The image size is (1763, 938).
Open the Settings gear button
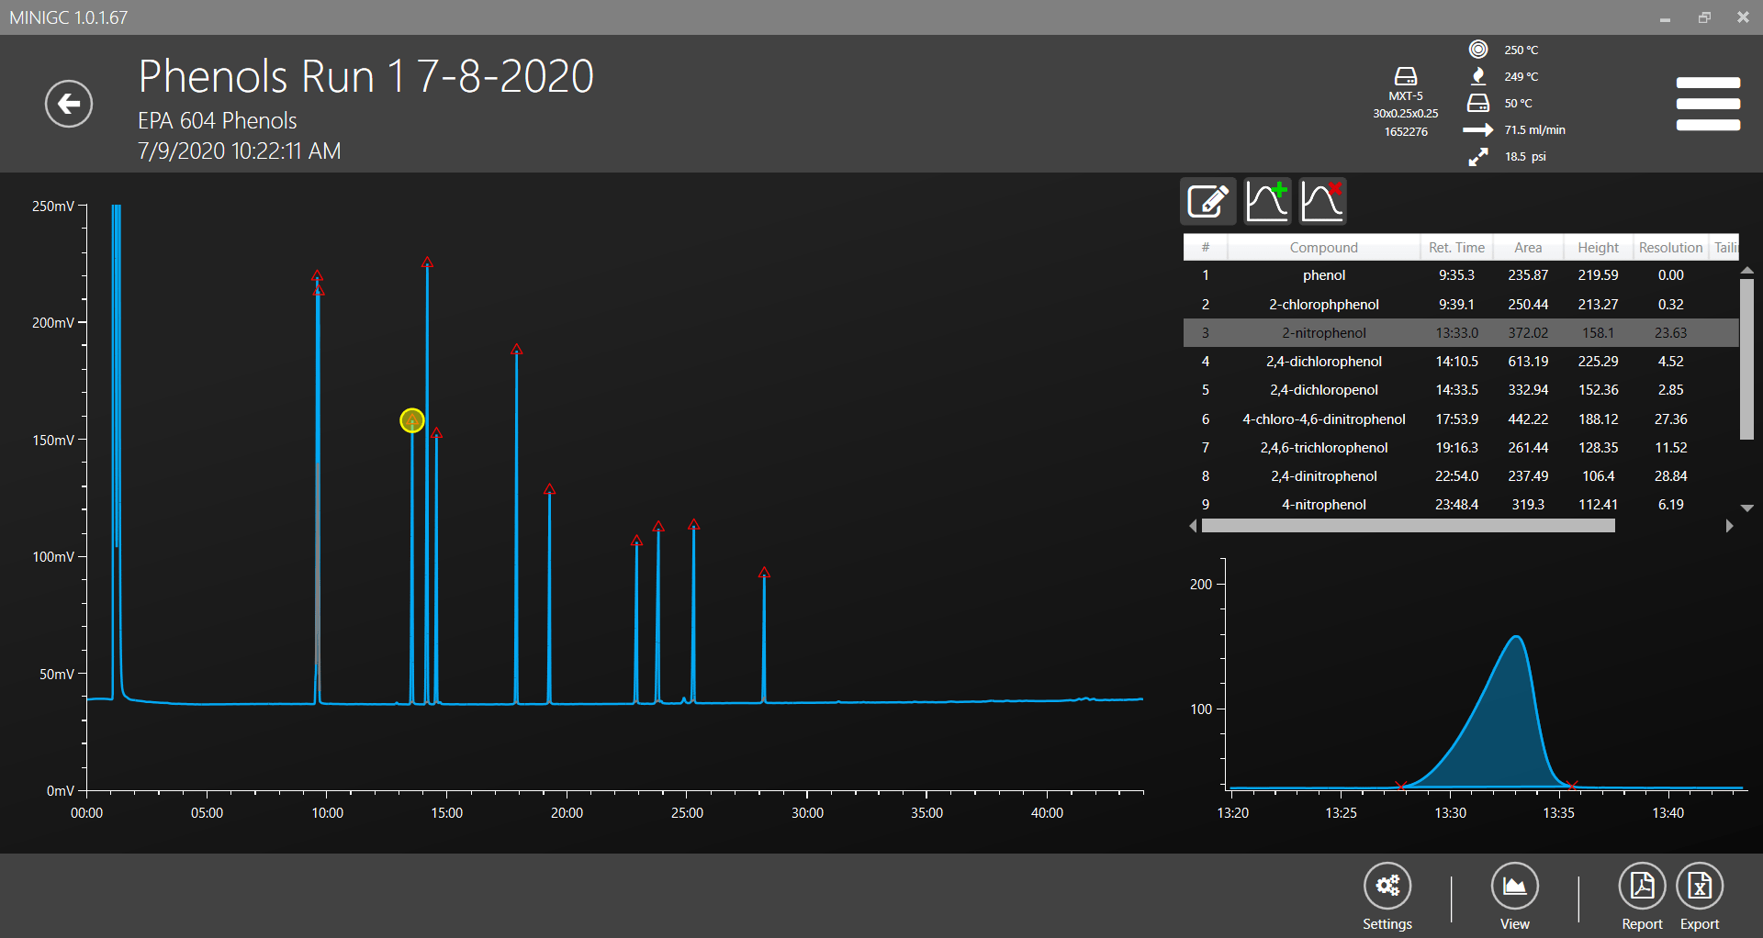click(x=1387, y=887)
